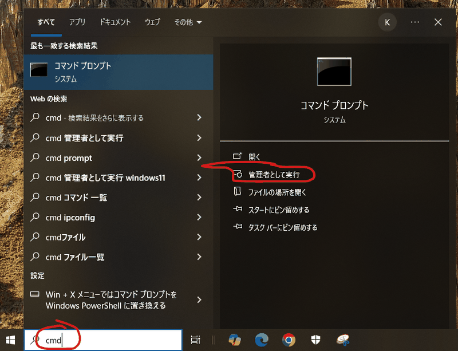Click the ファイルの場所を開く file icon
458x351 pixels.
238,192
